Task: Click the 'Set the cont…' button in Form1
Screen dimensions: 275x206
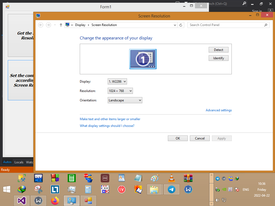Action: coord(21,80)
